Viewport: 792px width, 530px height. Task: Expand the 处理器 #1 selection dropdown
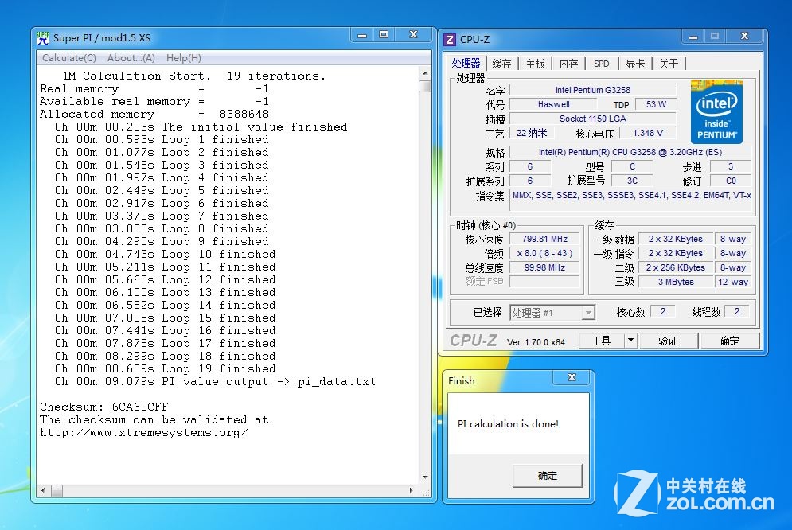tap(588, 313)
